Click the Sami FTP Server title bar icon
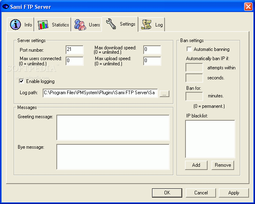Image resolution: width=255 pixels, height=204 pixels. [5, 7]
